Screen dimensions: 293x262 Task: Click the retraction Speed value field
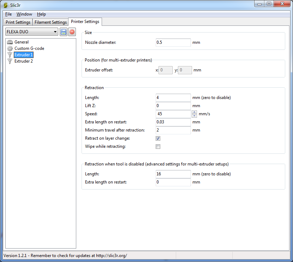coord(173,114)
